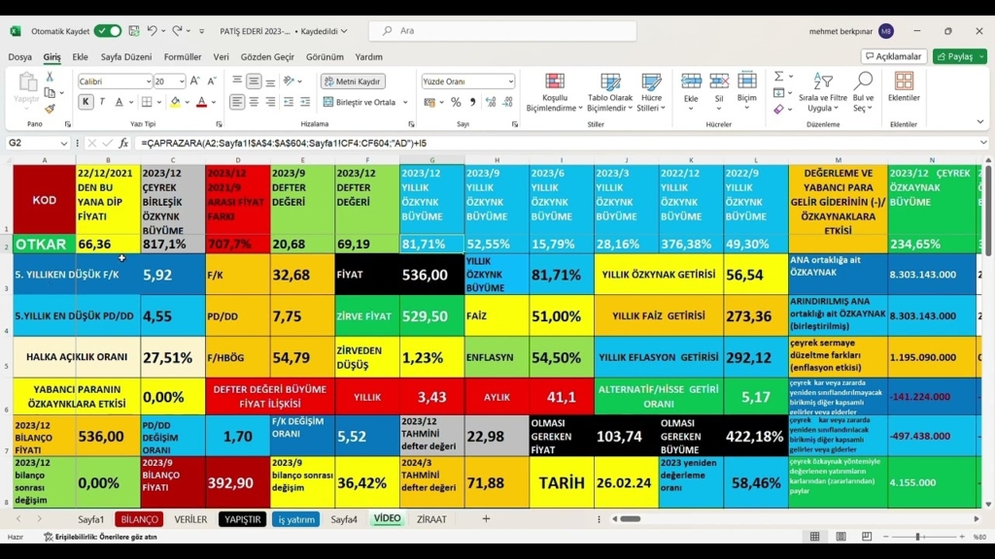The width and height of the screenshot is (995, 559).
Task: Toggle Italic (T) formatting
Action: coord(102,102)
